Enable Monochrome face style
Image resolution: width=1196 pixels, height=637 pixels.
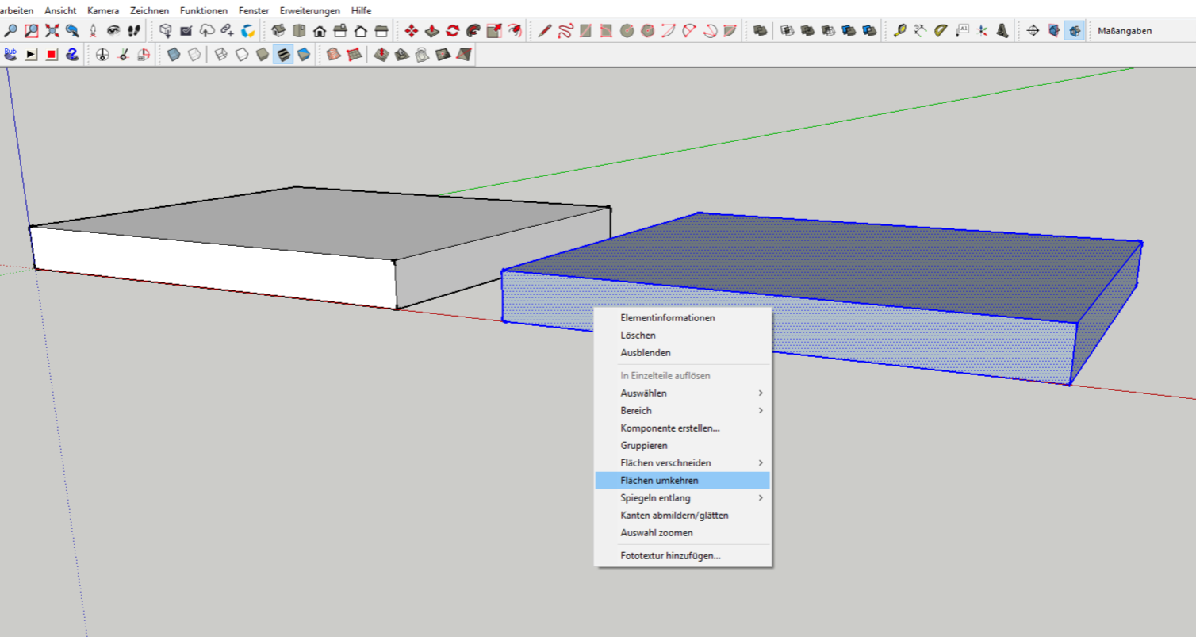pos(304,55)
